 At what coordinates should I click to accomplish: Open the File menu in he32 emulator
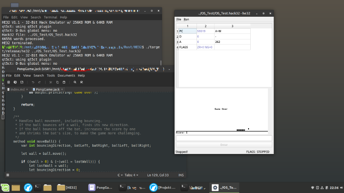pyautogui.click(x=179, y=19)
